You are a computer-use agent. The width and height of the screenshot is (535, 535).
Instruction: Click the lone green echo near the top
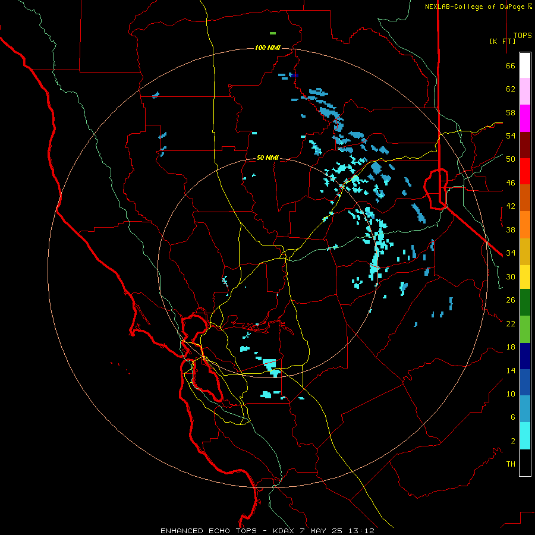pos(273,33)
